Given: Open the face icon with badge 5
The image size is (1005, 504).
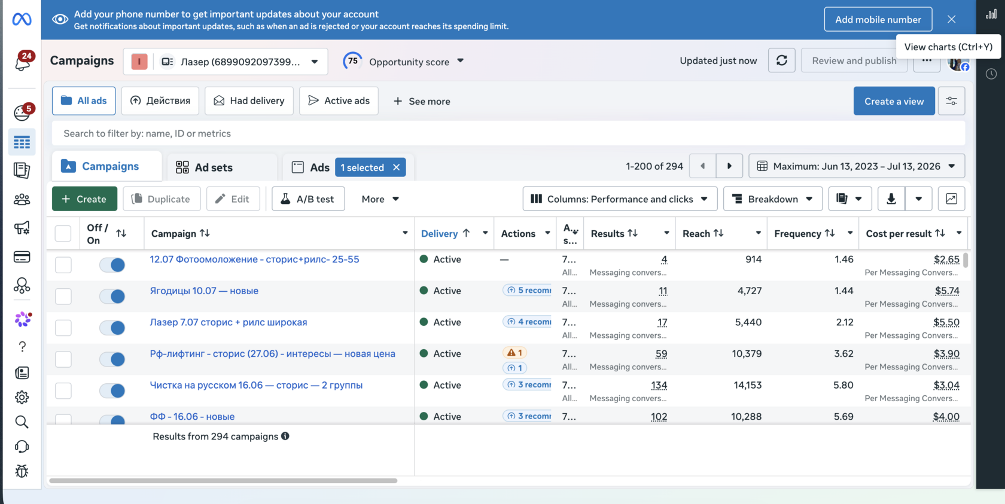Looking at the screenshot, I should tap(23, 112).
